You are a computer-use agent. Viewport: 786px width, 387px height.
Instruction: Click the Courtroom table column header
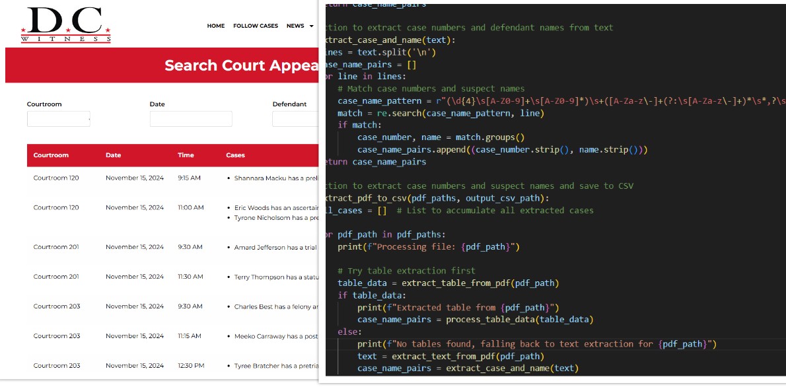(x=50, y=155)
